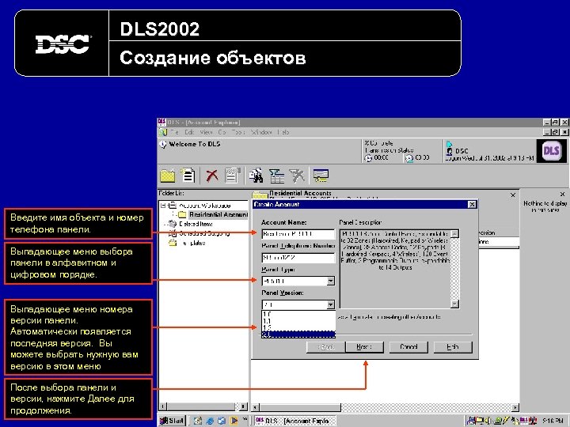This screenshot has height=427, width=570.
Task: Open the Windows Start menu
Action: (x=173, y=421)
